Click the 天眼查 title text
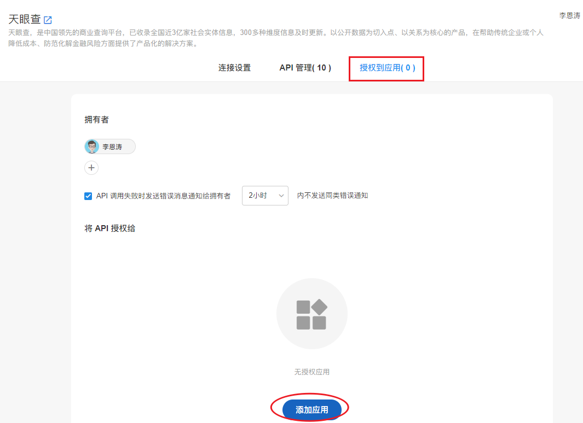This screenshot has height=423, width=583. [x=25, y=19]
